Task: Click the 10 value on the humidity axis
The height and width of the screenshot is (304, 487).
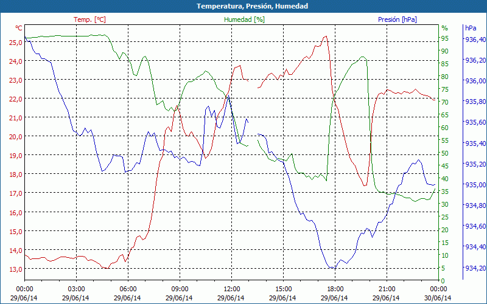Action: (x=445, y=255)
